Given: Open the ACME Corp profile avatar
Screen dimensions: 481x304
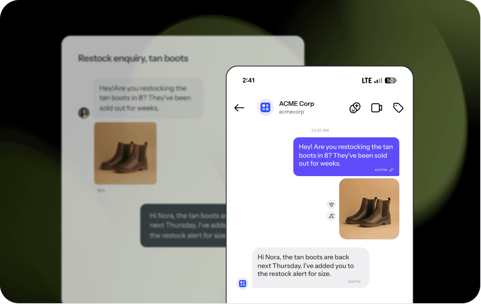Looking at the screenshot, I should [265, 107].
